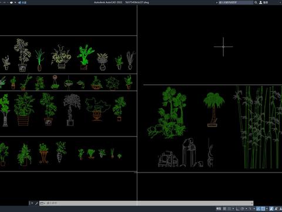Expand the object snap settings arrow

pyautogui.click(x=267, y=208)
